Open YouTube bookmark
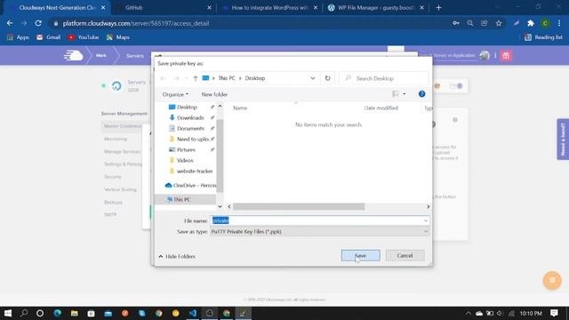The height and width of the screenshot is (320, 569). click(83, 37)
